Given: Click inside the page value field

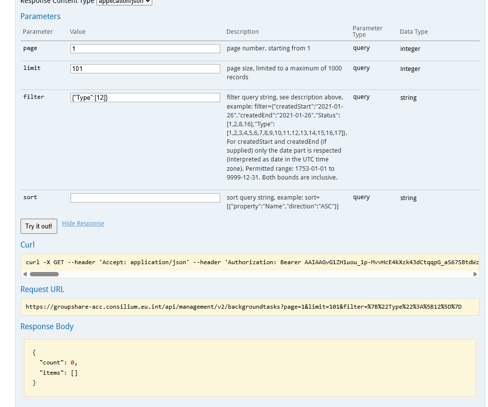Looking at the screenshot, I should click(145, 48).
